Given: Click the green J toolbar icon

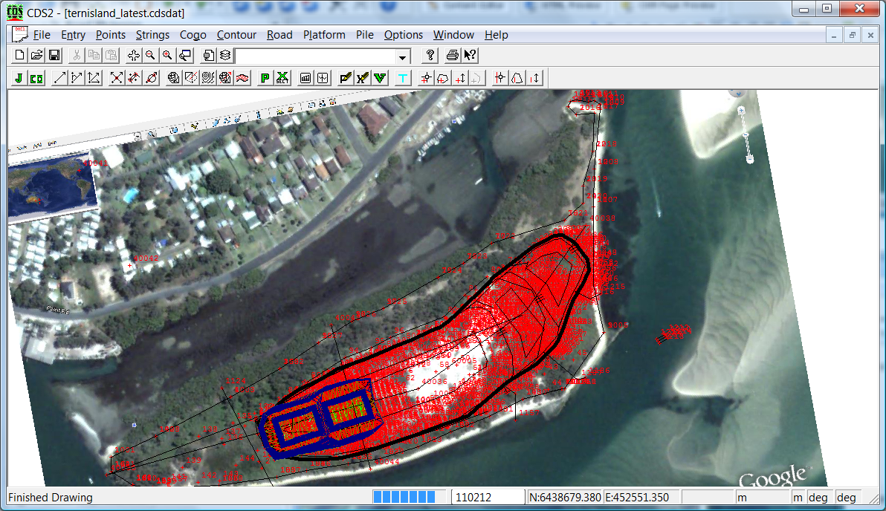Looking at the screenshot, I should coord(20,78).
